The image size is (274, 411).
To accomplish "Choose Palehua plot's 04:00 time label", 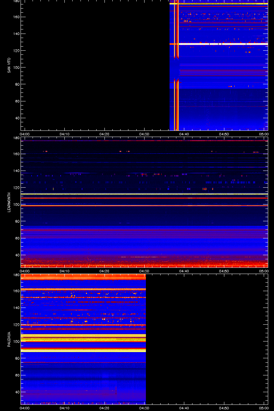I will [25, 408].
